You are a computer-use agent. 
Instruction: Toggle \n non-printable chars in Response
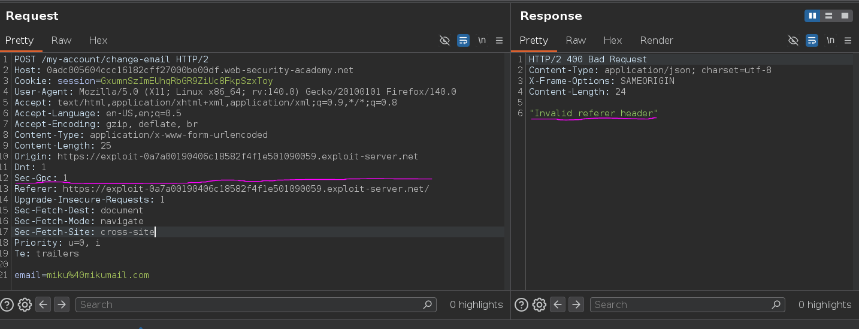pyautogui.click(x=830, y=41)
